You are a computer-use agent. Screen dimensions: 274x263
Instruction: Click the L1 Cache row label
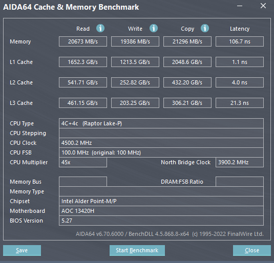click(21, 62)
